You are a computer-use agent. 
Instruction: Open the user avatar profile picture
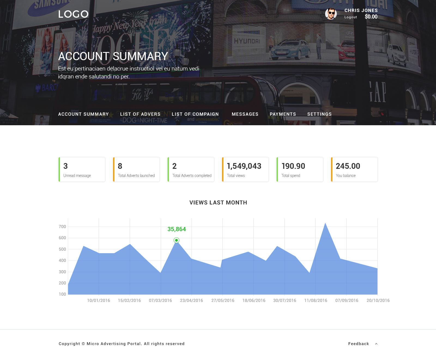coord(331,14)
